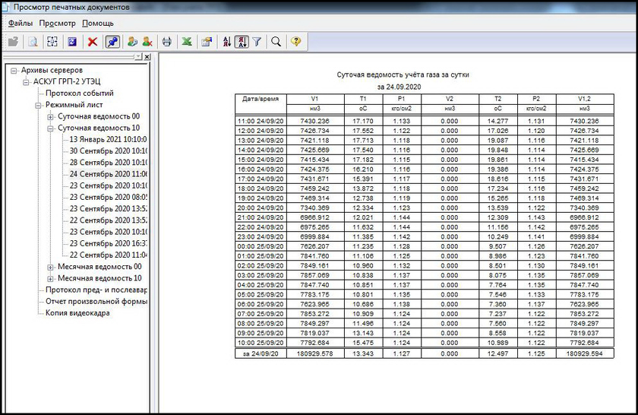This screenshot has height=415, width=638.
Task: Toggle the blue pushpin toolbar button
Action: (112, 42)
